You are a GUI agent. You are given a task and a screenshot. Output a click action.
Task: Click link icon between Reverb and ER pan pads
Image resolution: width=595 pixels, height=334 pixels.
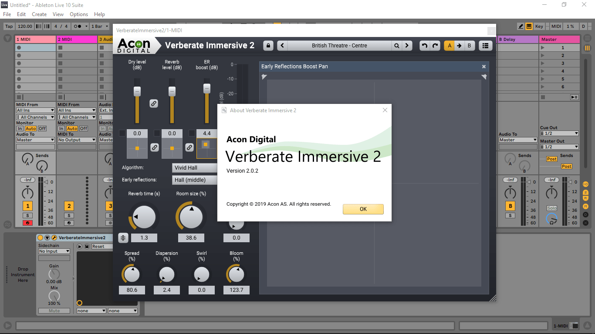point(189,147)
